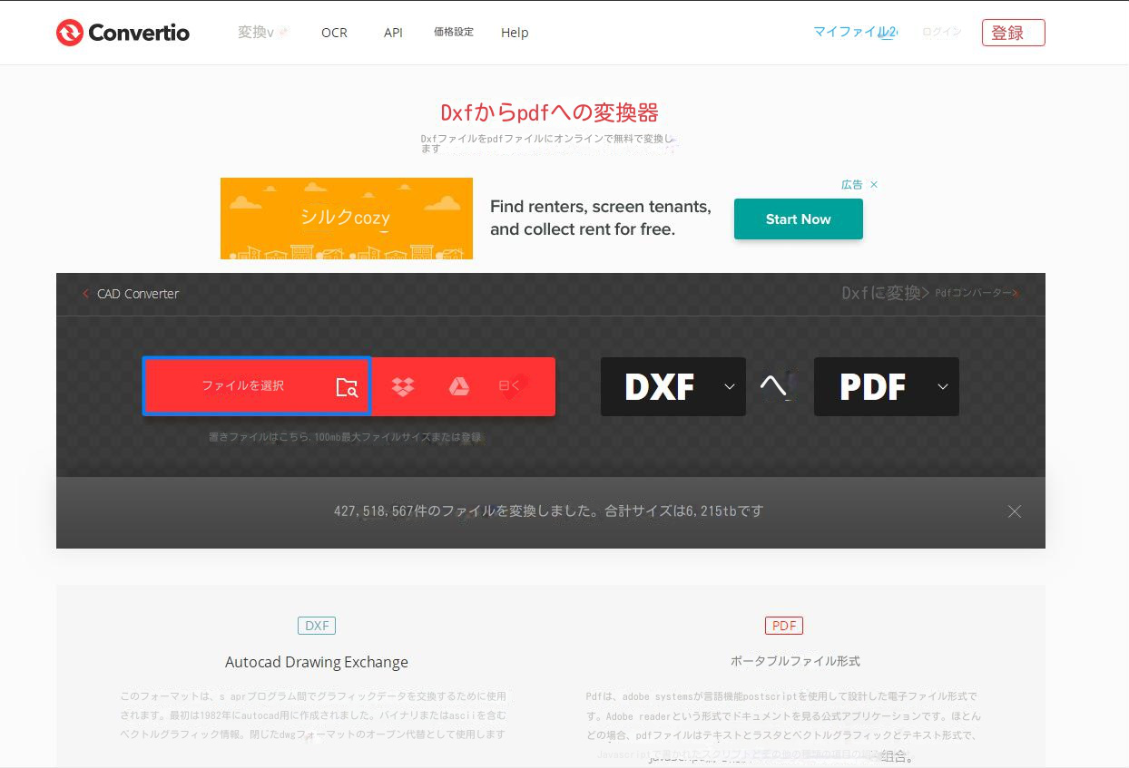Click the ファイルを選択 button
Image resolution: width=1129 pixels, height=768 pixels.
click(256, 386)
